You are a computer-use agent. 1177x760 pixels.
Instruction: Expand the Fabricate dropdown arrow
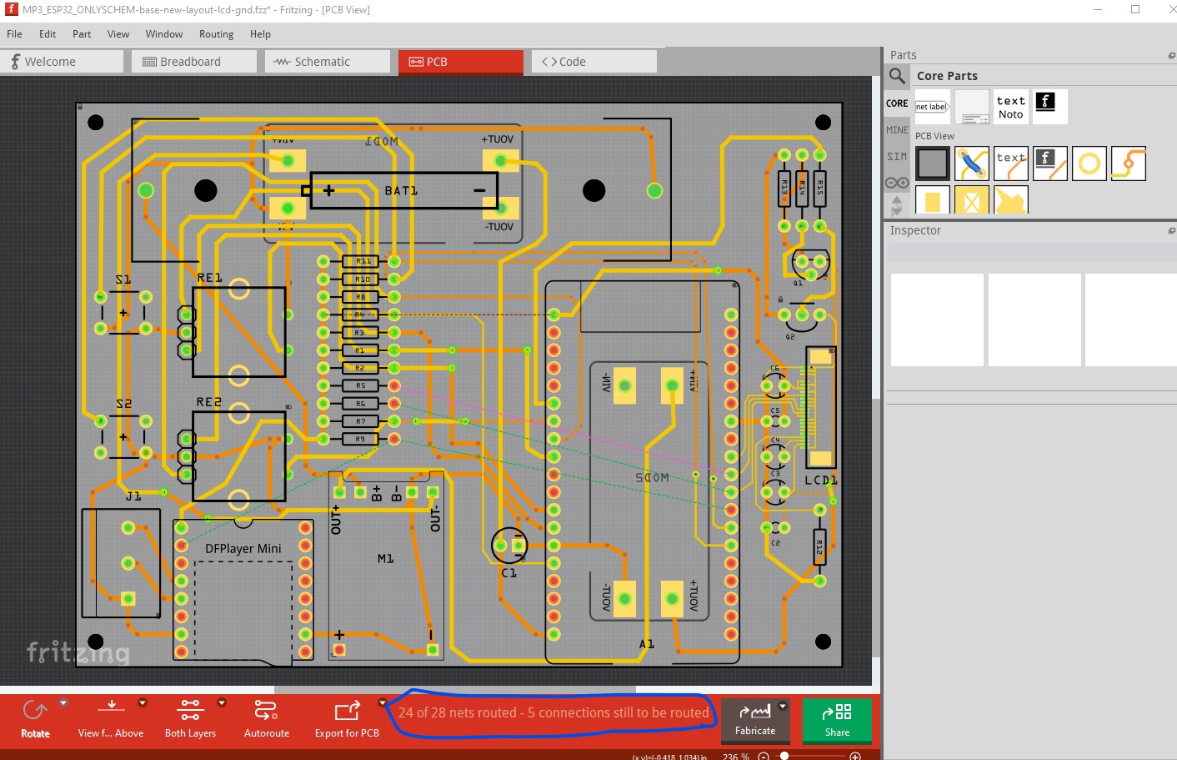point(783,707)
